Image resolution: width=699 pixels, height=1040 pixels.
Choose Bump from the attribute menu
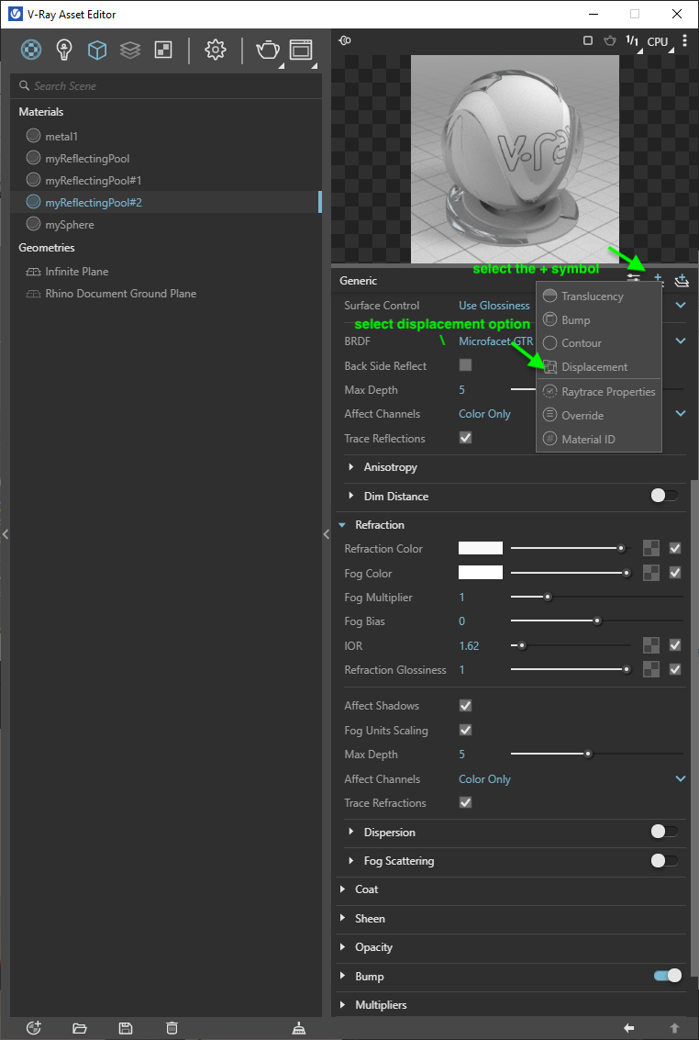pos(599,319)
